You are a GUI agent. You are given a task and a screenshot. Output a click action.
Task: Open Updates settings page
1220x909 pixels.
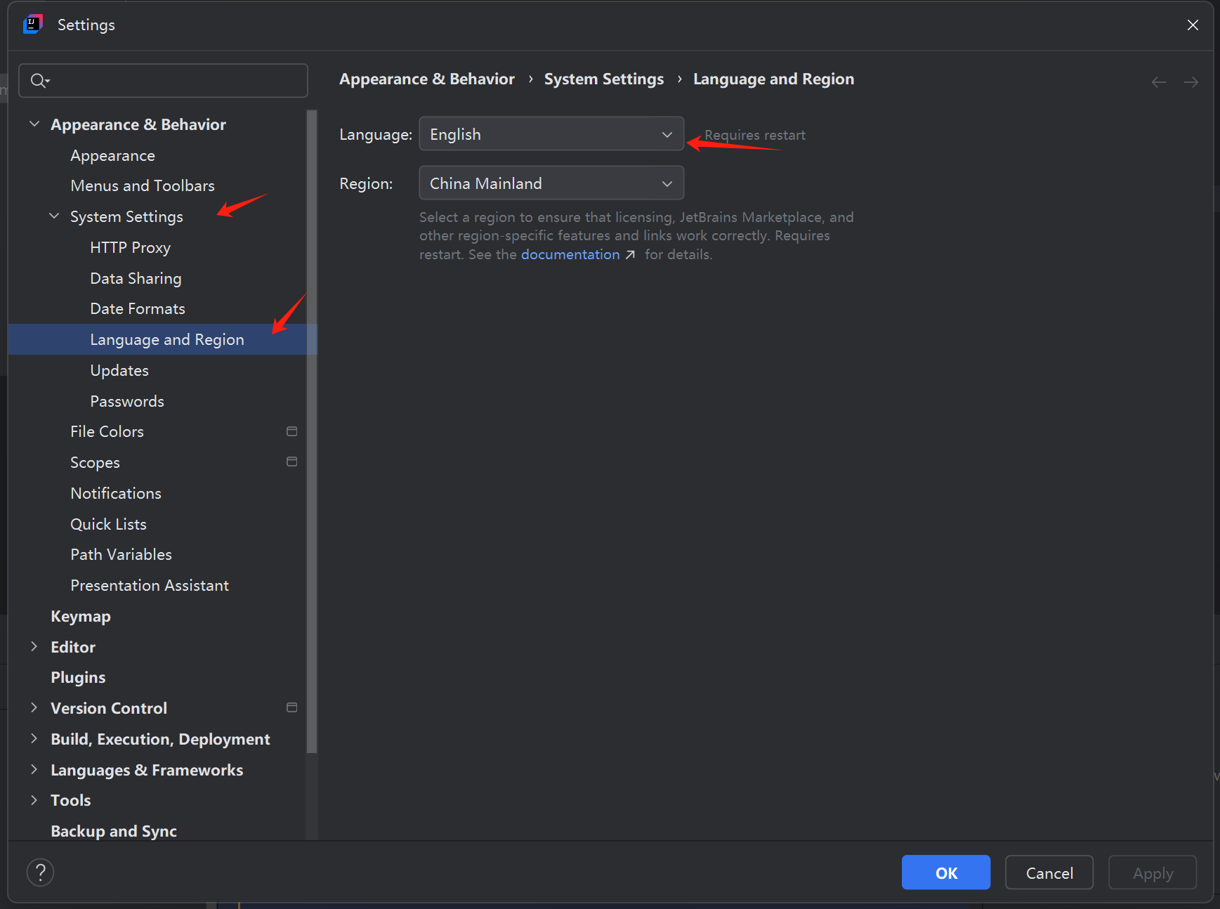(x=119, y=370)
